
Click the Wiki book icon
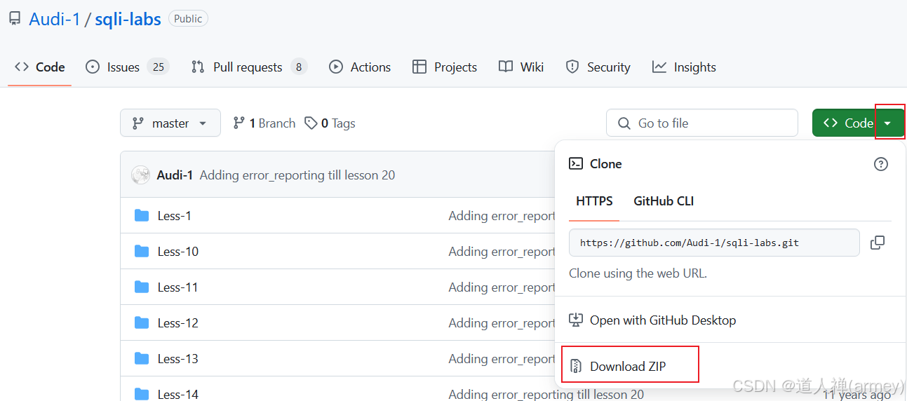(506, 67)
